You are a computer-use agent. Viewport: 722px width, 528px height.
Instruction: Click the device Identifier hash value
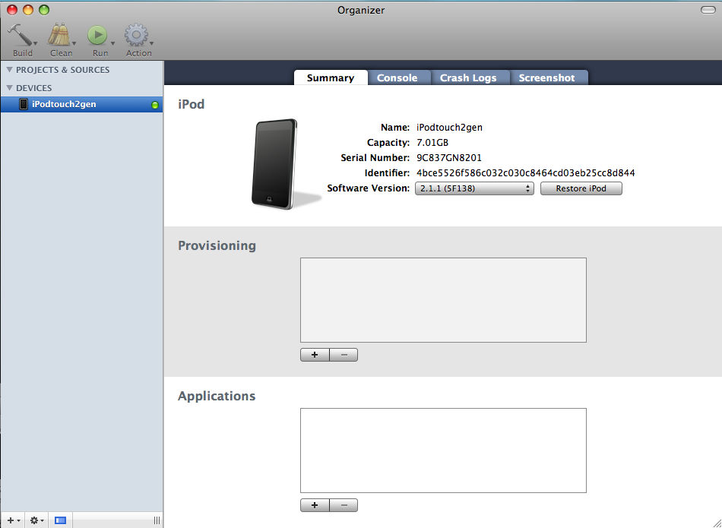pos(525,173)
